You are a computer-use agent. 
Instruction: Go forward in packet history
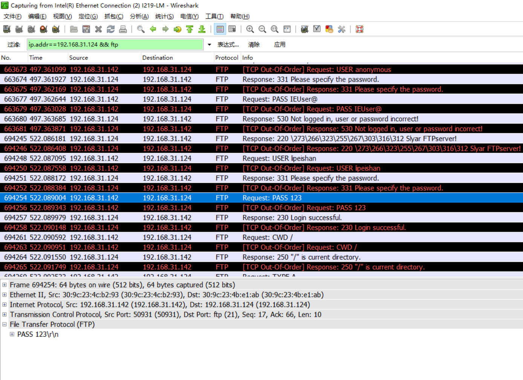click(165, 29)
